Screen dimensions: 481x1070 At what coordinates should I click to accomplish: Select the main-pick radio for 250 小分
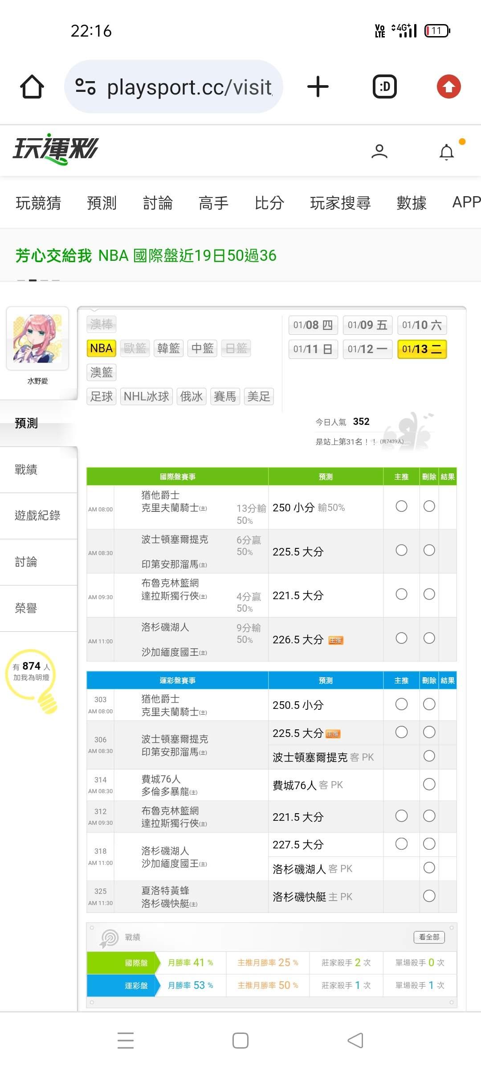coord(401,506)
